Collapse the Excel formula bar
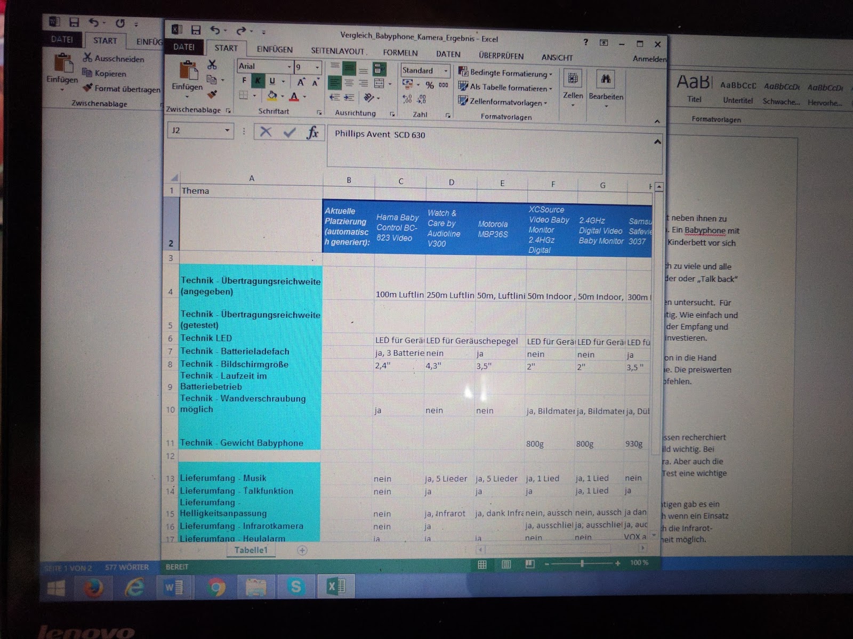This screenshot has width=853, height=639. point(657,142)
